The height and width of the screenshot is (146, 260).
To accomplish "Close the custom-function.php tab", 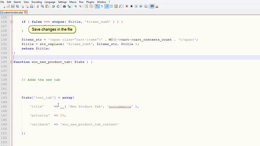I will click(x=25, y=12).
